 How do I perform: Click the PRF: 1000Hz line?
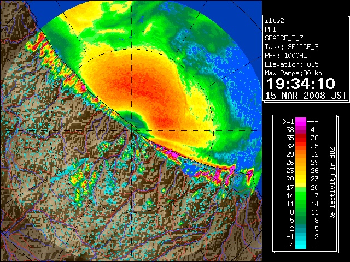286,56
